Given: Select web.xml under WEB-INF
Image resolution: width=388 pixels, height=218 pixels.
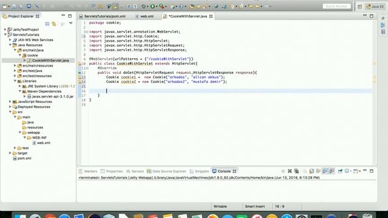Looking at the screenshot, I should tap(44, 143).
